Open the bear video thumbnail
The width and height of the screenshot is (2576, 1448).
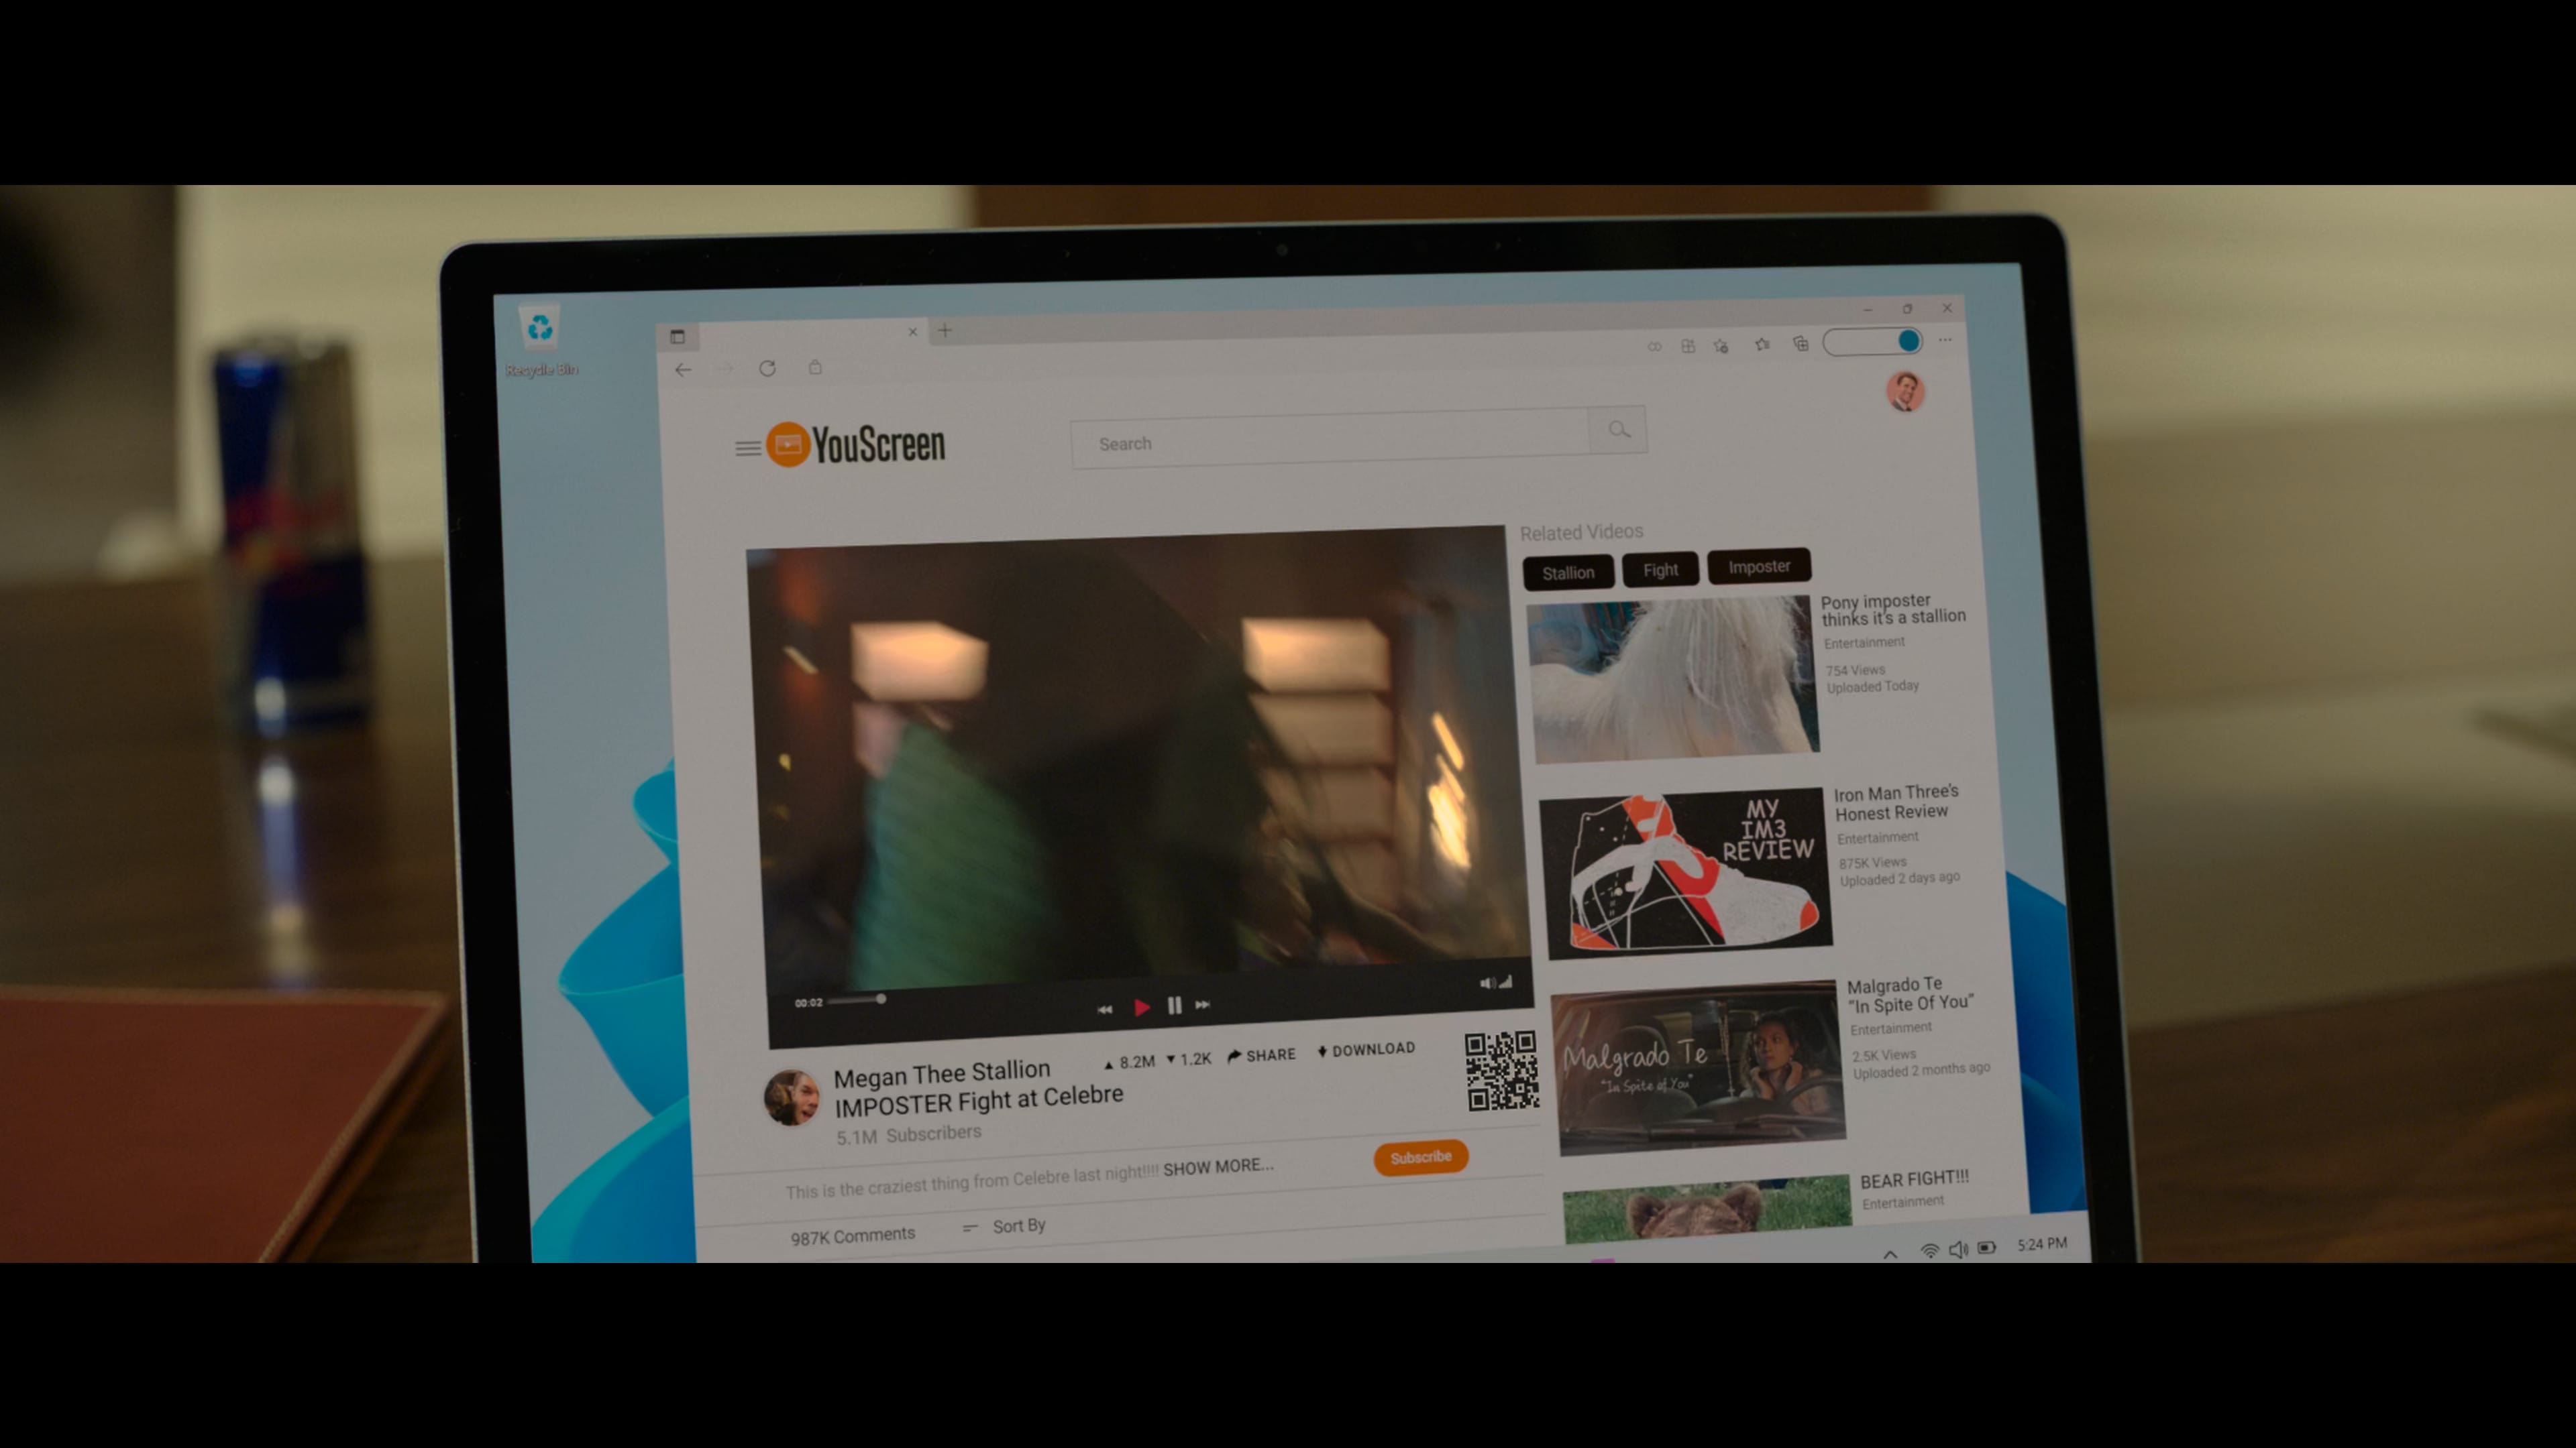click(1708, 1210)
